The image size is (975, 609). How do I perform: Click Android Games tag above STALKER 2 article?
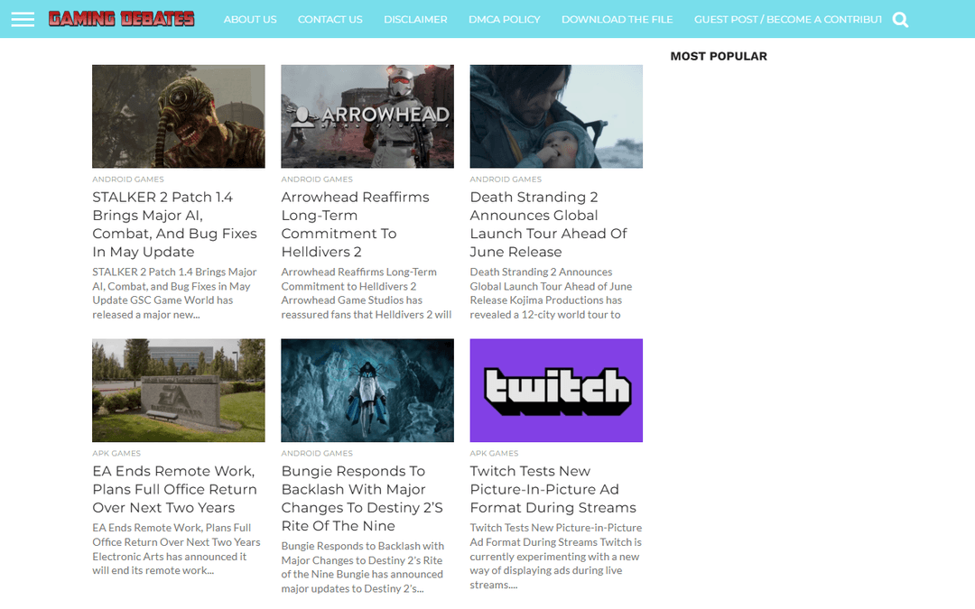point(128,179)
